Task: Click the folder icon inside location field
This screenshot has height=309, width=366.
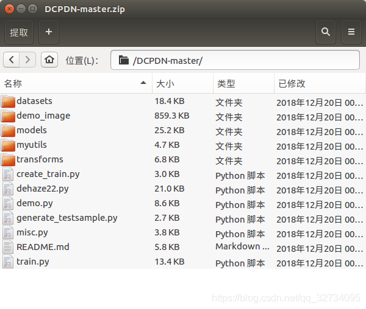Action: pyautogui.click(x=124, y=60)
